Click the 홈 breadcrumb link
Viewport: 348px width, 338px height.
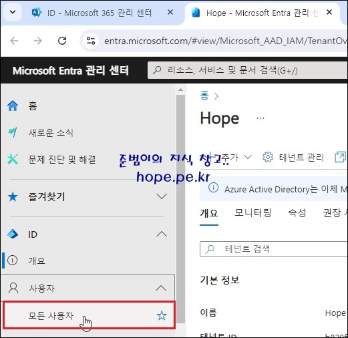[x=204, y=96]
